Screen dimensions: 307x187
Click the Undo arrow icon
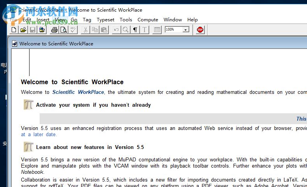[x=116, y=30]
